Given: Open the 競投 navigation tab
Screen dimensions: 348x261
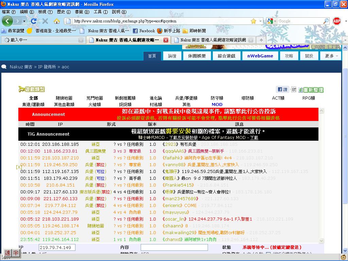Looking at the screenshot, I should click(309, 56).
